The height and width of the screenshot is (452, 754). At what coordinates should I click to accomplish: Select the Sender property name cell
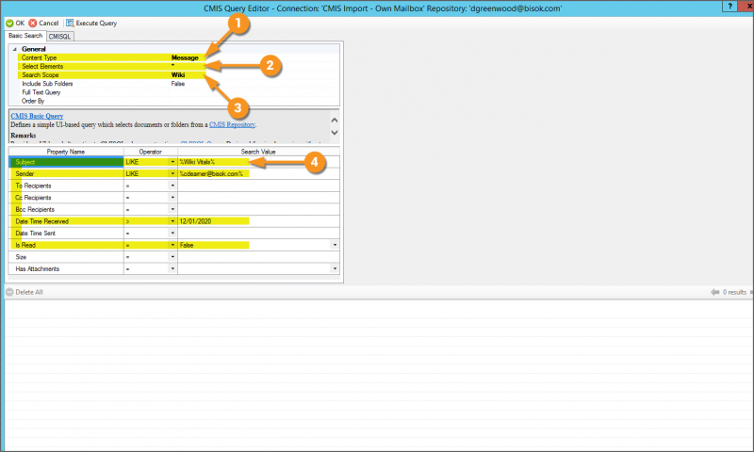(66, 174)
